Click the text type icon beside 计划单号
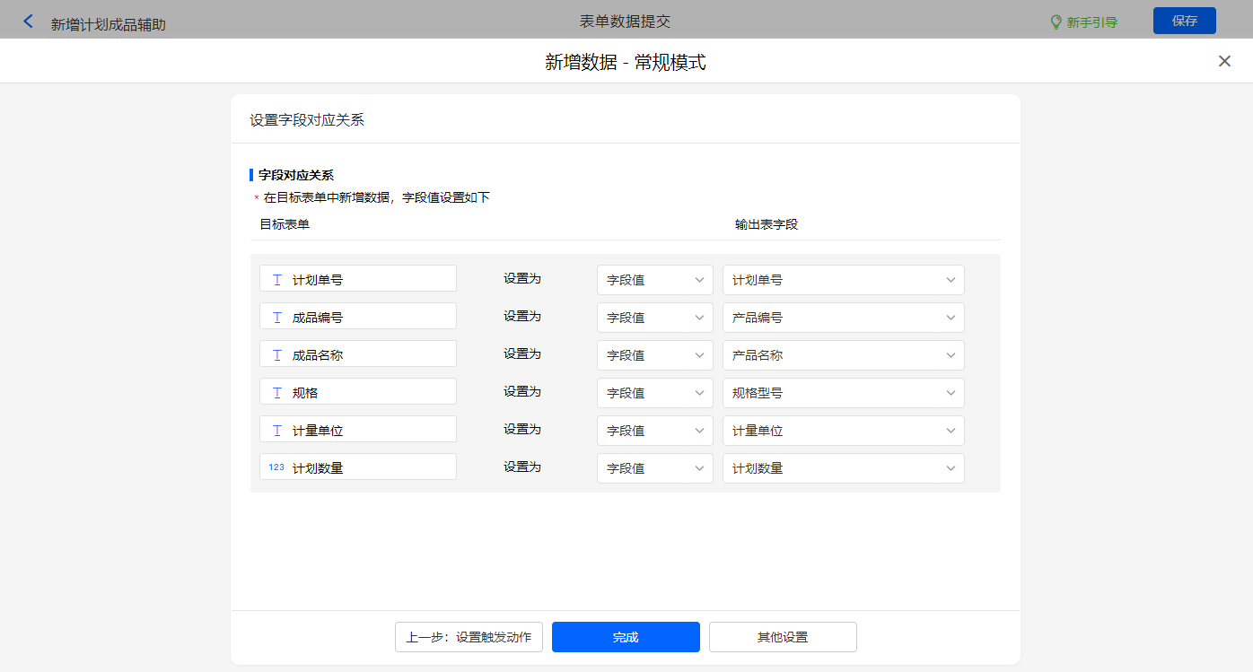This screenshot has width=1253, height=672. pyautogui.click(x=276, y=280)
